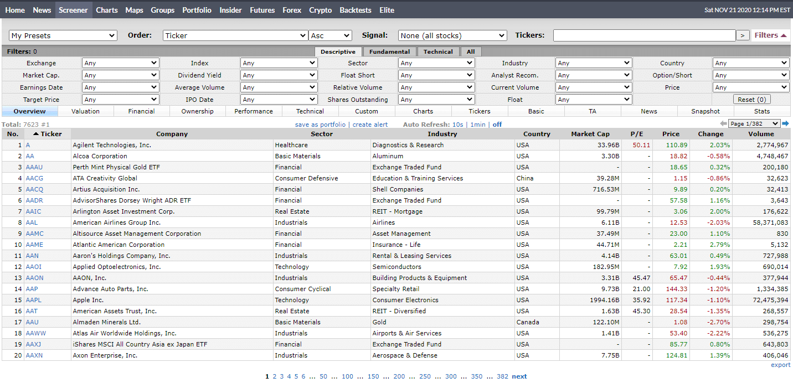Open Crypto in the top navigation

321,10
